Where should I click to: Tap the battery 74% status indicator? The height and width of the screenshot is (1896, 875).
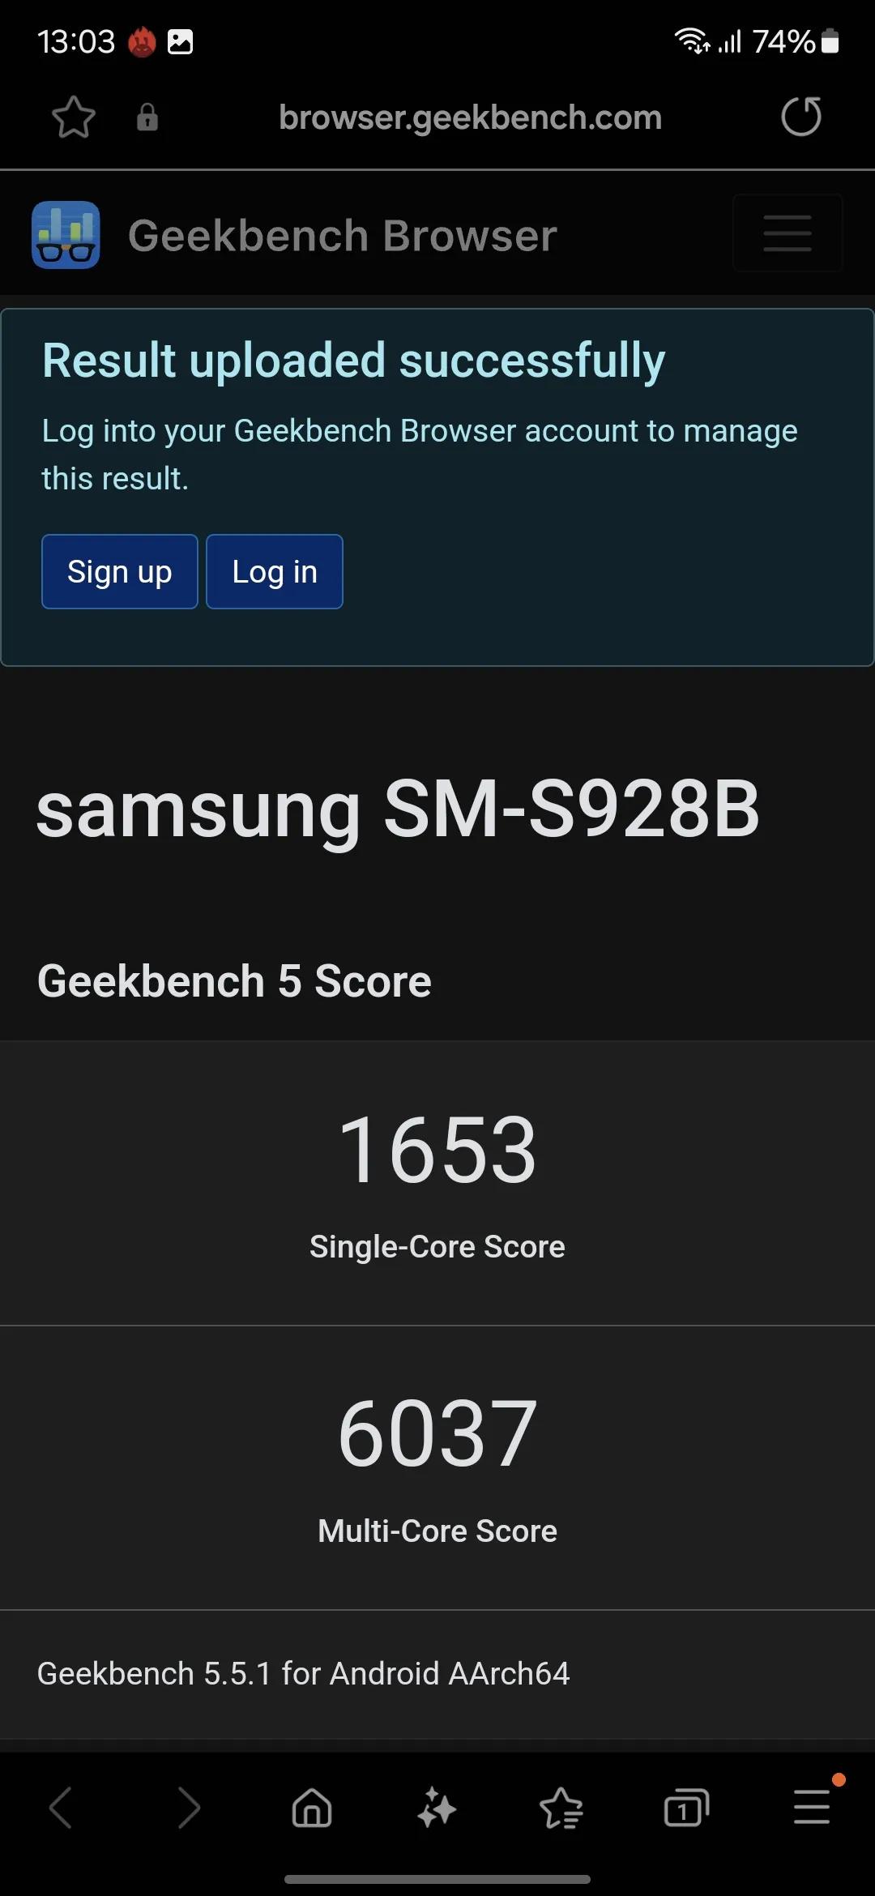(x=796, y=41)
